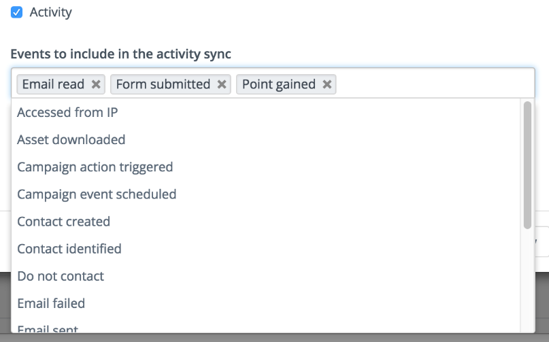This screenshot has height=342, width=549.
Task: Remove the Form submitted tag
Action: tap(222, 84)
